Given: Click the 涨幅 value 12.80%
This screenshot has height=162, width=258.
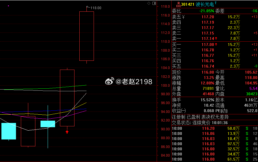Looking at the screenshot, I should click(207, 83).
